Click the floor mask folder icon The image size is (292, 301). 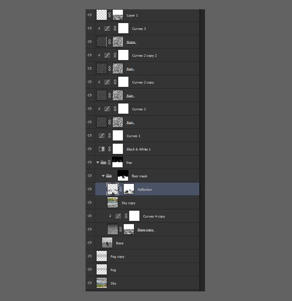pyautogui.click(x=109, y=176)
